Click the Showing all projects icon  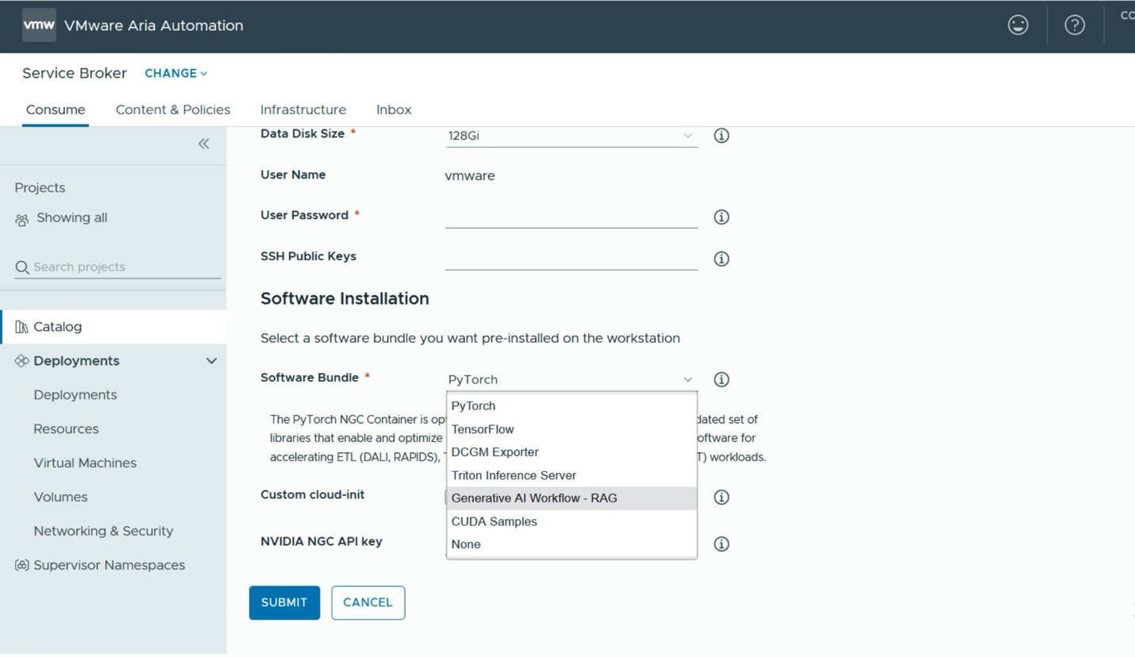pos(22,220)
